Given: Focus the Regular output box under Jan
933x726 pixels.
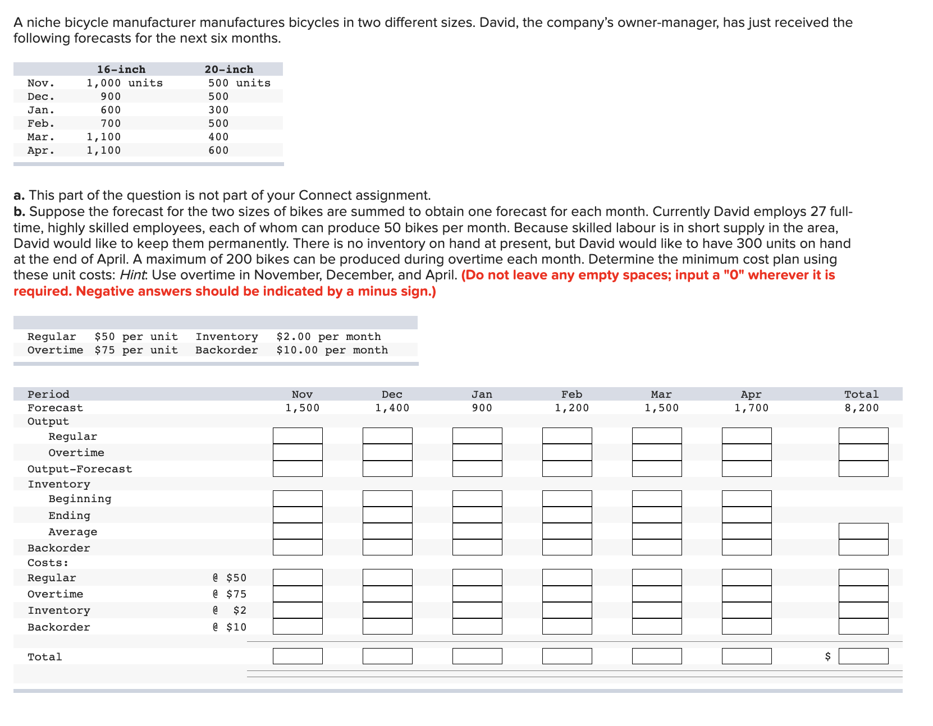Looking at the screenshot, I should click(477, 436).
